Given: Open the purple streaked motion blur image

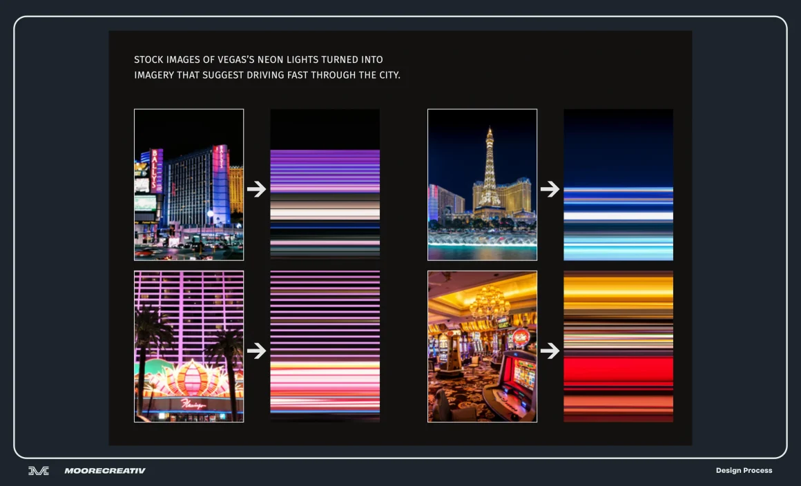Looking at the screenshot, I should [x=325, y=184].
